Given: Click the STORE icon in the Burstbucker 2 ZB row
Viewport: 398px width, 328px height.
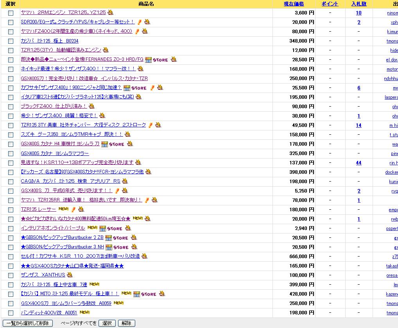Looking at the screenshot, I should (117, 238).
